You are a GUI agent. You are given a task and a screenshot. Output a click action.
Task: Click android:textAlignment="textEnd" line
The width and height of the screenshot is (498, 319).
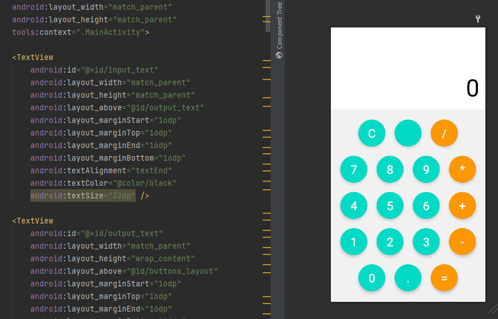[101, 170]
